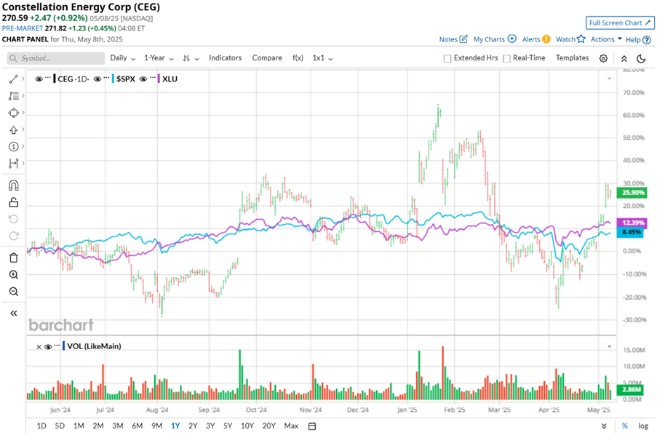657x435 pixels.
Task: Select the 6M time range
Action: [138, 426]
